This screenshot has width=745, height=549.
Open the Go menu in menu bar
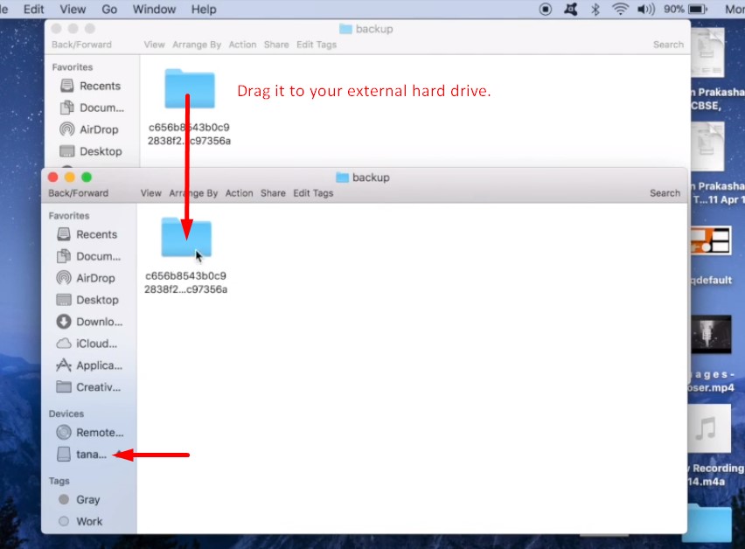[x=109, y=10]
